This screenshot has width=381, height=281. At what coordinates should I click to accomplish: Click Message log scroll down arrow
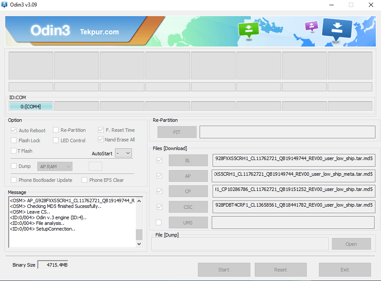tap(139, 244)
